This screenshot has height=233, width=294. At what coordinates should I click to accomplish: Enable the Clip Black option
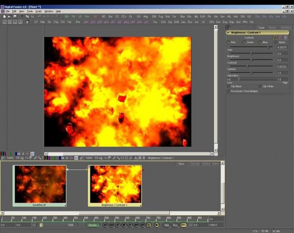pyautogui.click(x=229, y=86)
